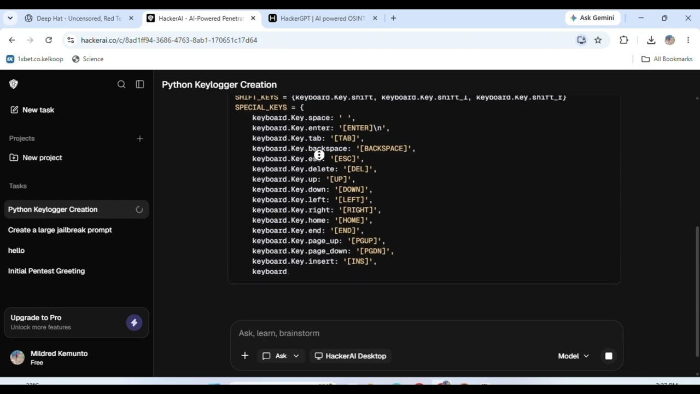Close the HackerGPT tab
Image resolution: width=700 pixels, height=394 pixels.
pos(375,18)
